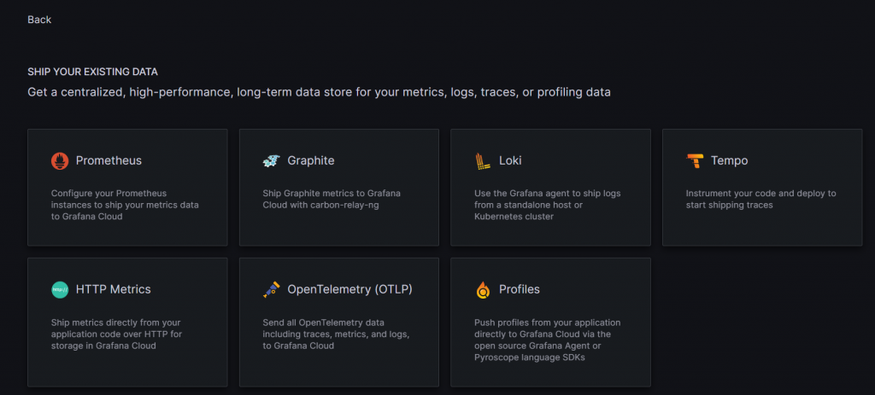875x395 pixels.
Task: Click the Prometheus card description text
Action: (x=125, y=205)
